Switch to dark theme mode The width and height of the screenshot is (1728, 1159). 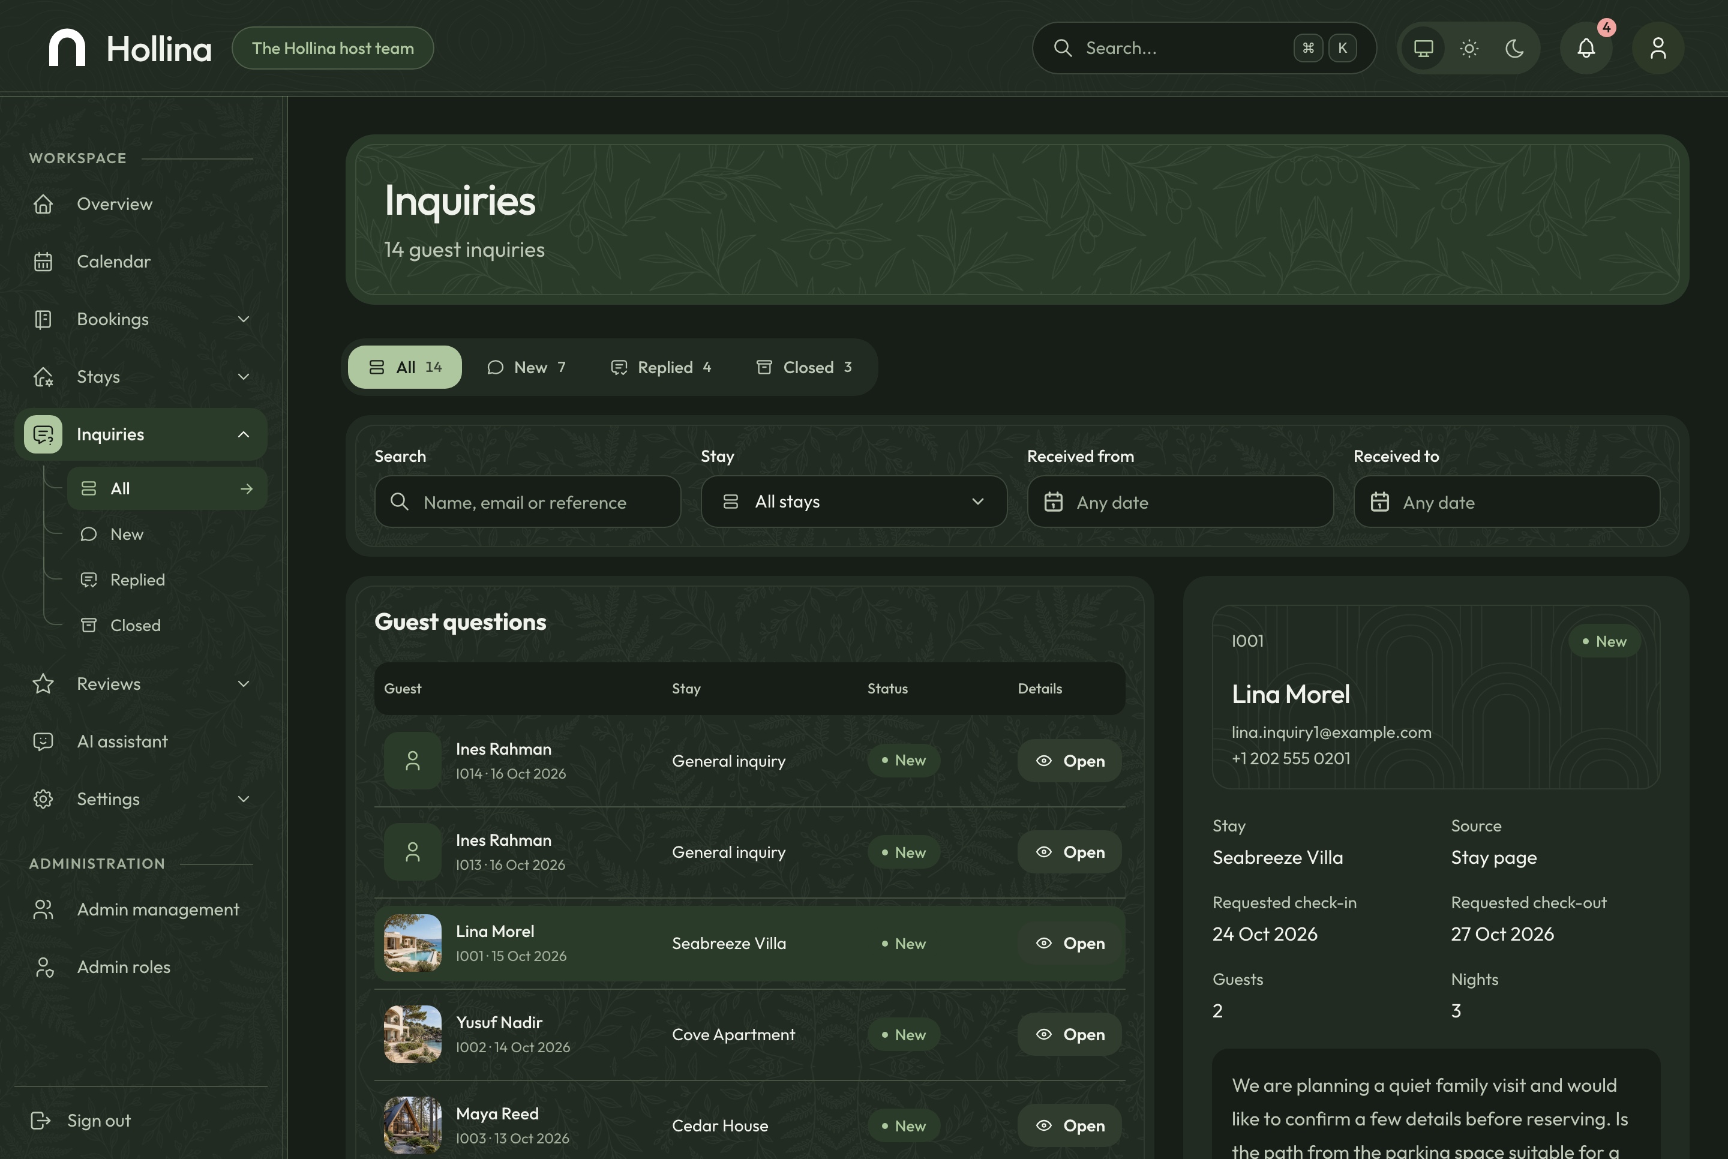click(x=1514, y=48)
